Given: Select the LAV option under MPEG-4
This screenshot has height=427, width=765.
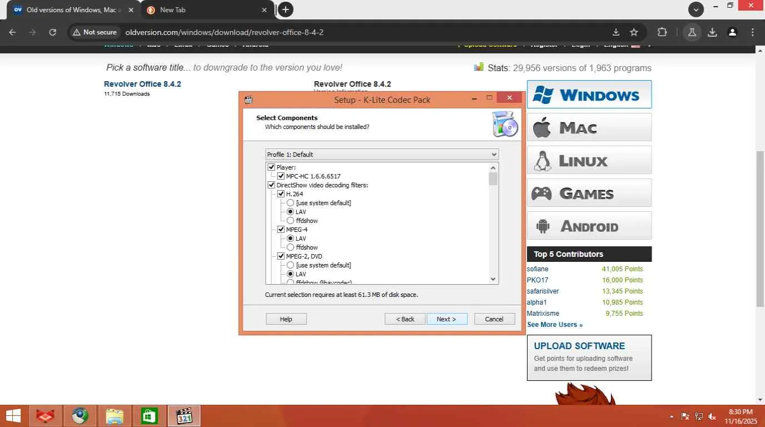Looking at the screenshot, I should 290,239.
